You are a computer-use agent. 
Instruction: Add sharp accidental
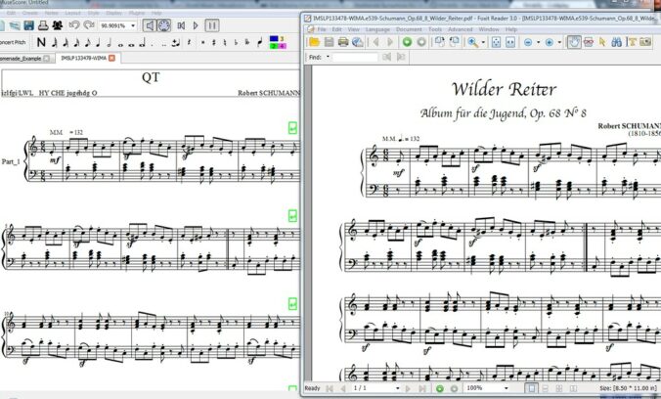pos(214,42)
